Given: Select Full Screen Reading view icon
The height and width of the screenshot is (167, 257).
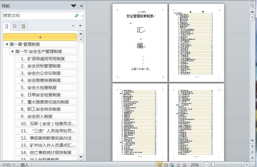Looking at the screenshot, I should tap(166, 165).
